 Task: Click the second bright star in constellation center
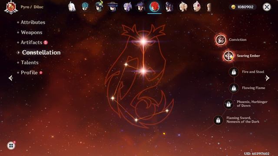[x=143, y=71]
